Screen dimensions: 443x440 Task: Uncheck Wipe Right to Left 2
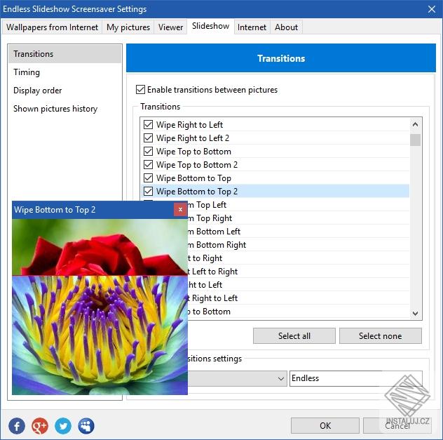tap(148, 138)
